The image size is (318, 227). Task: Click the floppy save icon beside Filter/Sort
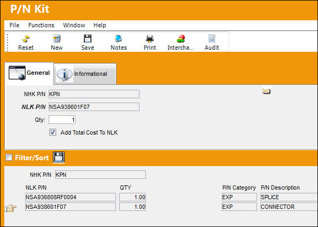pos(59,157)
